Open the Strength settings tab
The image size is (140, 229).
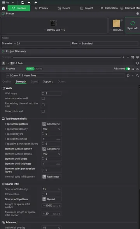[x=21, y=81]
